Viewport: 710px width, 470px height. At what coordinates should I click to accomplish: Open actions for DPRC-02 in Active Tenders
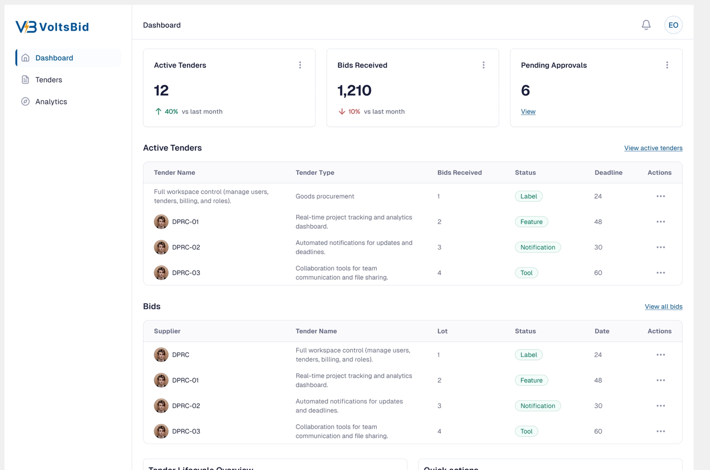(661, 247)
